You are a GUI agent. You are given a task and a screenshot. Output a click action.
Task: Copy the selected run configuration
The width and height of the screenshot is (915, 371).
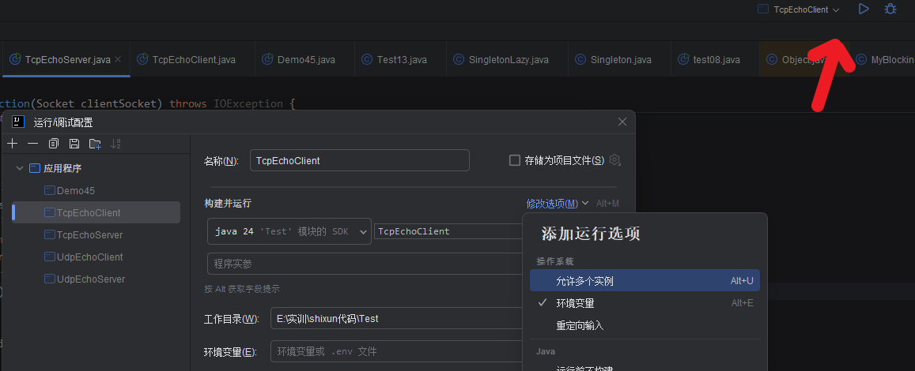54,144
